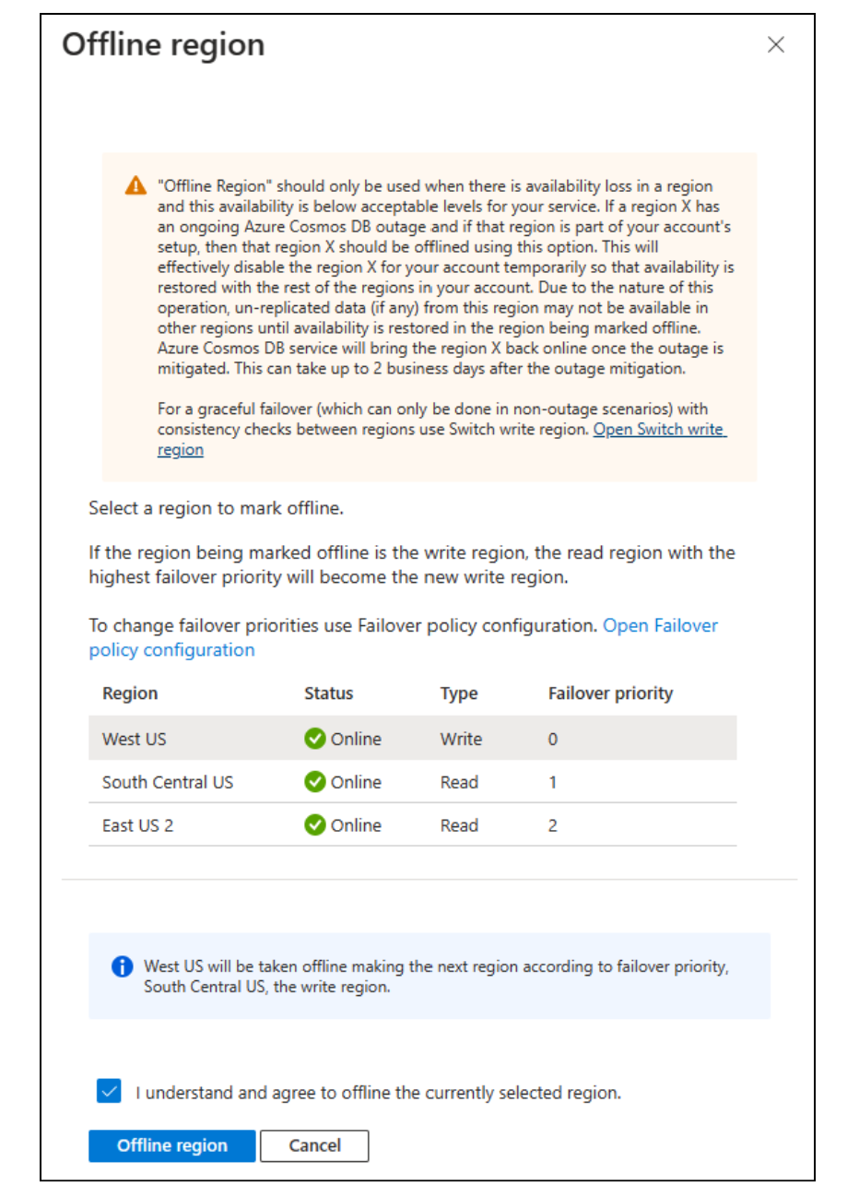The height and width of the screenshot is (1197, 859).
Task: Click the Type column header
Action: (459, 693)
